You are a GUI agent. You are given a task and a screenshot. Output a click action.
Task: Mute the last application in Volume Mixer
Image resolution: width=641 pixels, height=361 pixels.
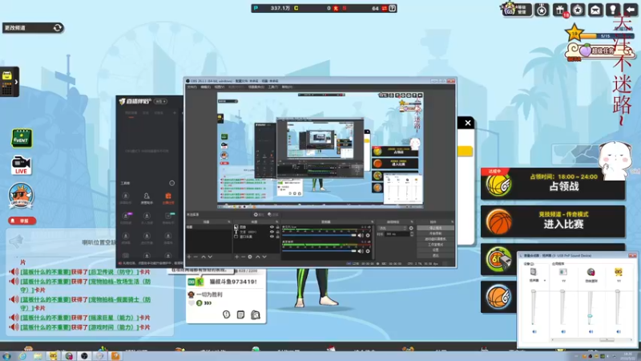pos(619,331)
